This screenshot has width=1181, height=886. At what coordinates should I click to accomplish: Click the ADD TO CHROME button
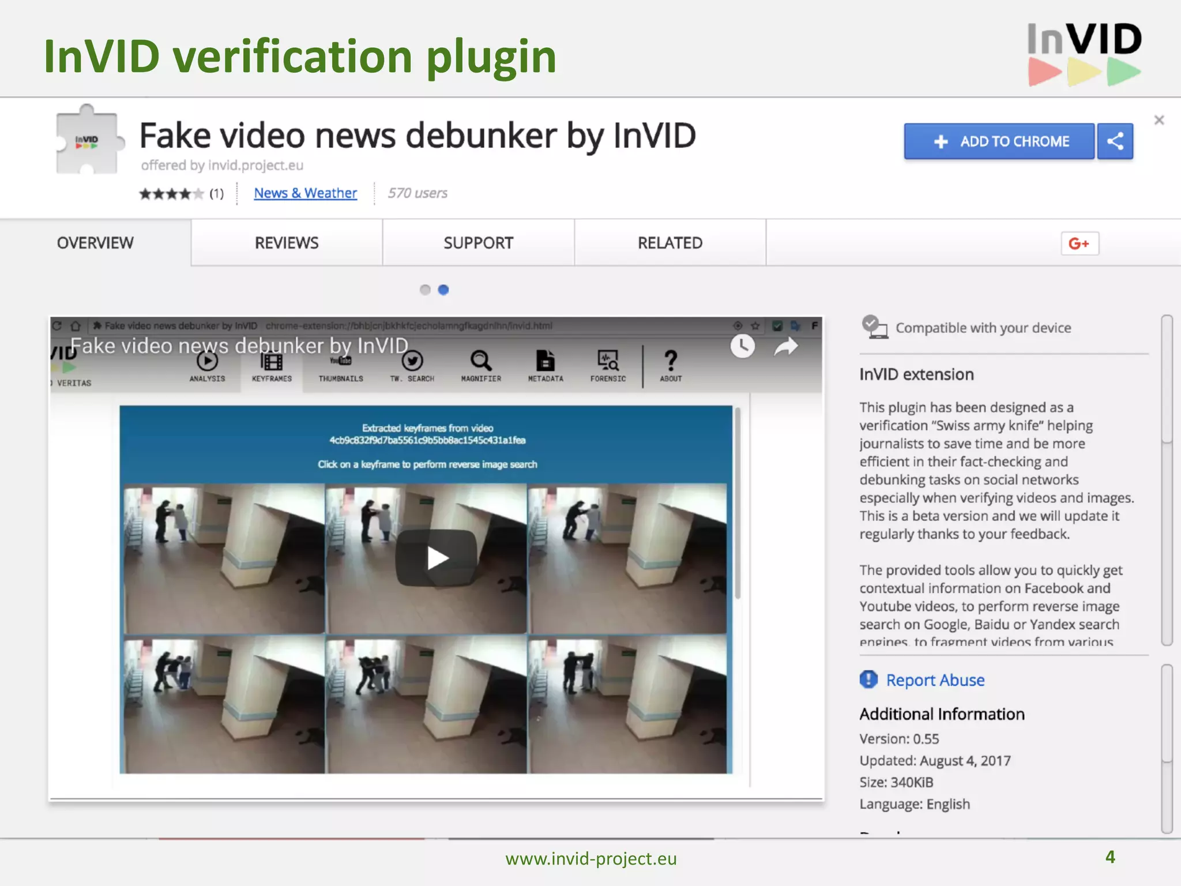999,141
